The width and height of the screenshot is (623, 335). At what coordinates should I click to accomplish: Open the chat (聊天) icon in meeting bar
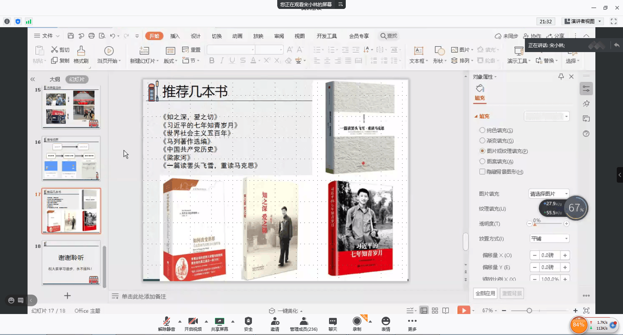(333, 321)
